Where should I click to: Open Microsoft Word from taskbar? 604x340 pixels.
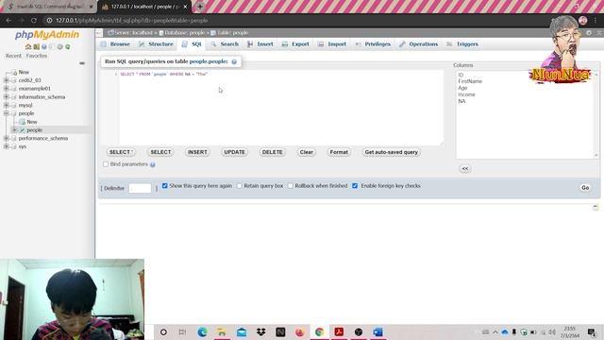tap(377, 331)
